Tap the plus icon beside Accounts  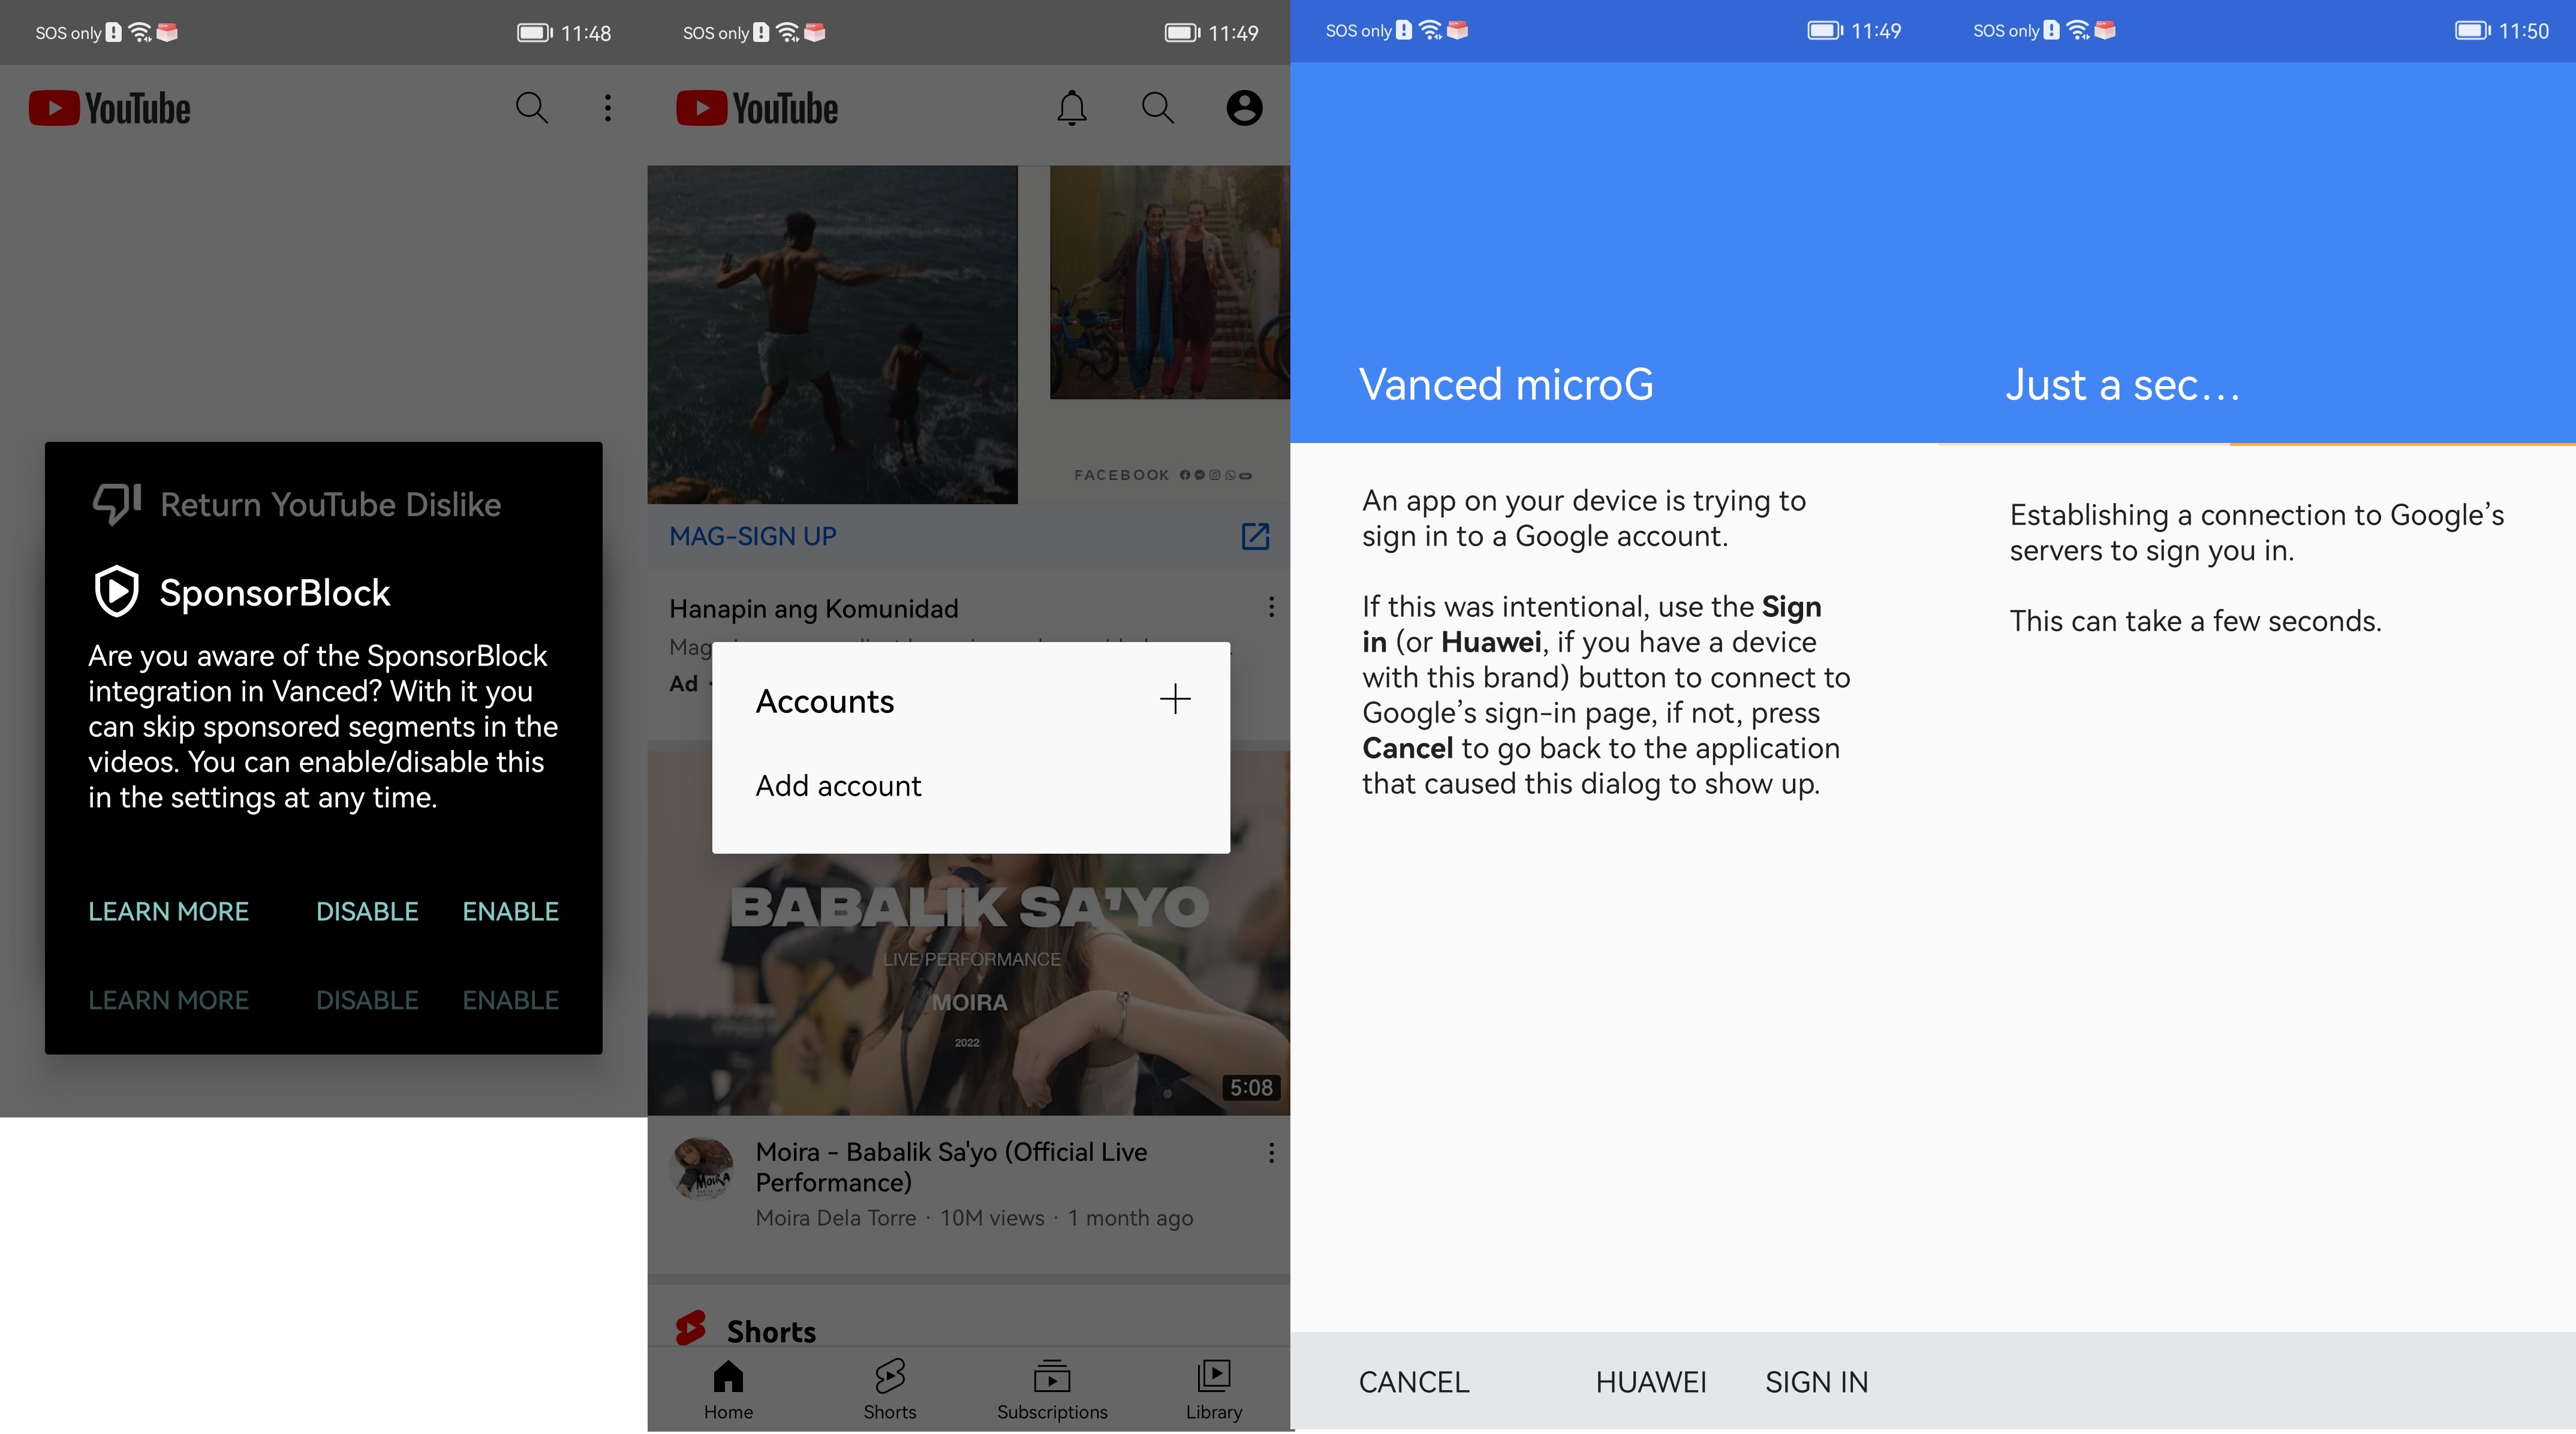tap(1174, 699)
